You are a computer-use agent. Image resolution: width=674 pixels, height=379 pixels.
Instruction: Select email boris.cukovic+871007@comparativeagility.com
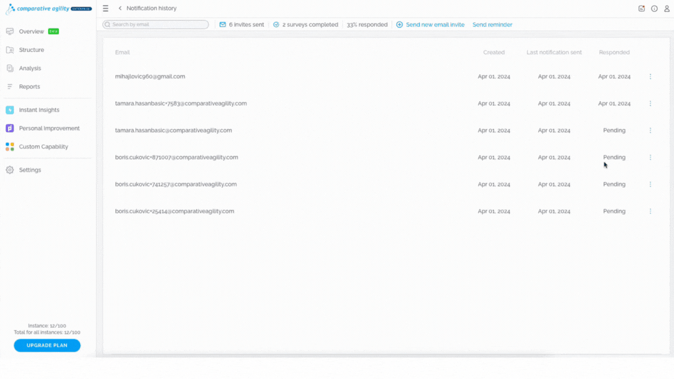tap(176, 157)
